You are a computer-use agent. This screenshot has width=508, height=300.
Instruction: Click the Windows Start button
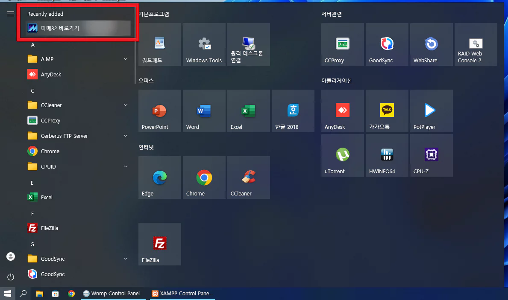point(7,294)
